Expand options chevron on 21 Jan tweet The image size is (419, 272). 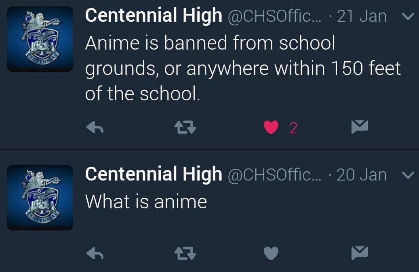click(408, 17)
